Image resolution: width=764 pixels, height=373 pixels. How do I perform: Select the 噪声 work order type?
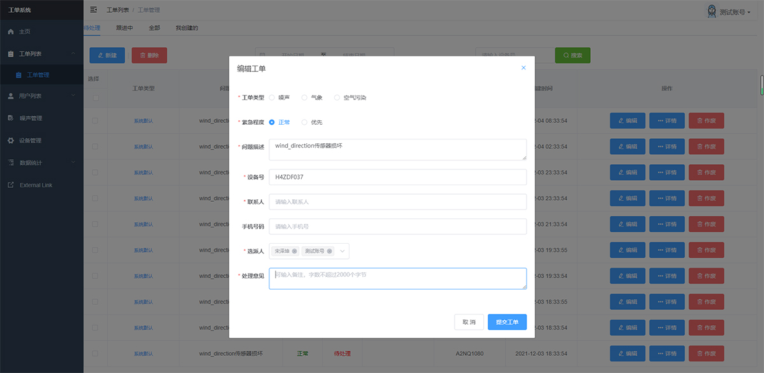pos(272,98)
